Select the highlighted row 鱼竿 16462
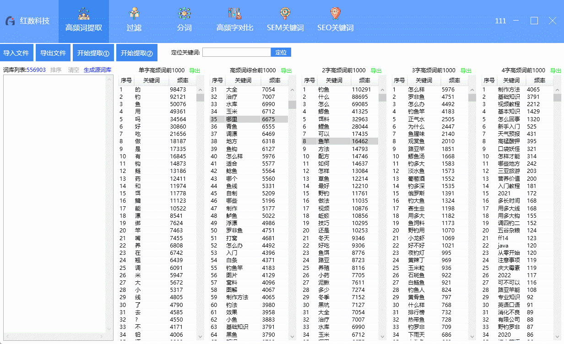 pyautogui.click(x=339, y=141)
